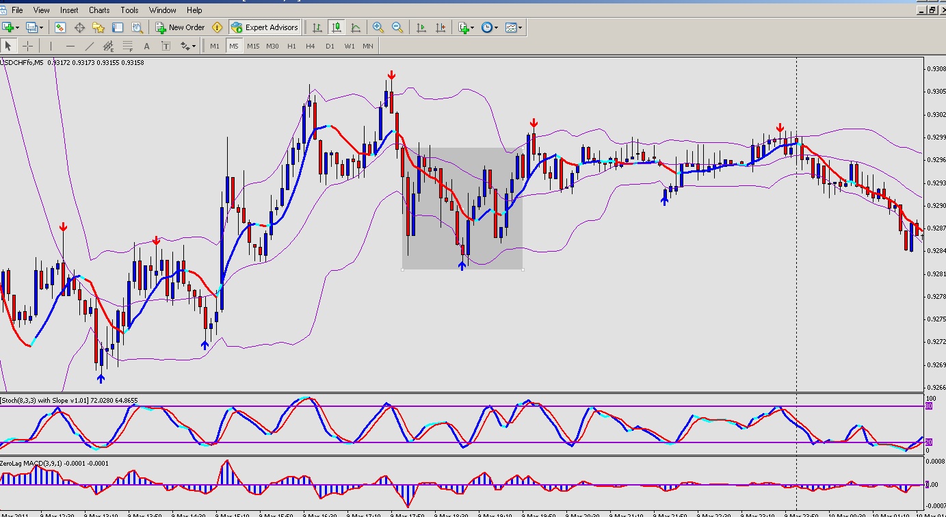Screen dimensions: 946x517
Task: Switch chart to W1 weekly timeframe
Action: (349, 47)
